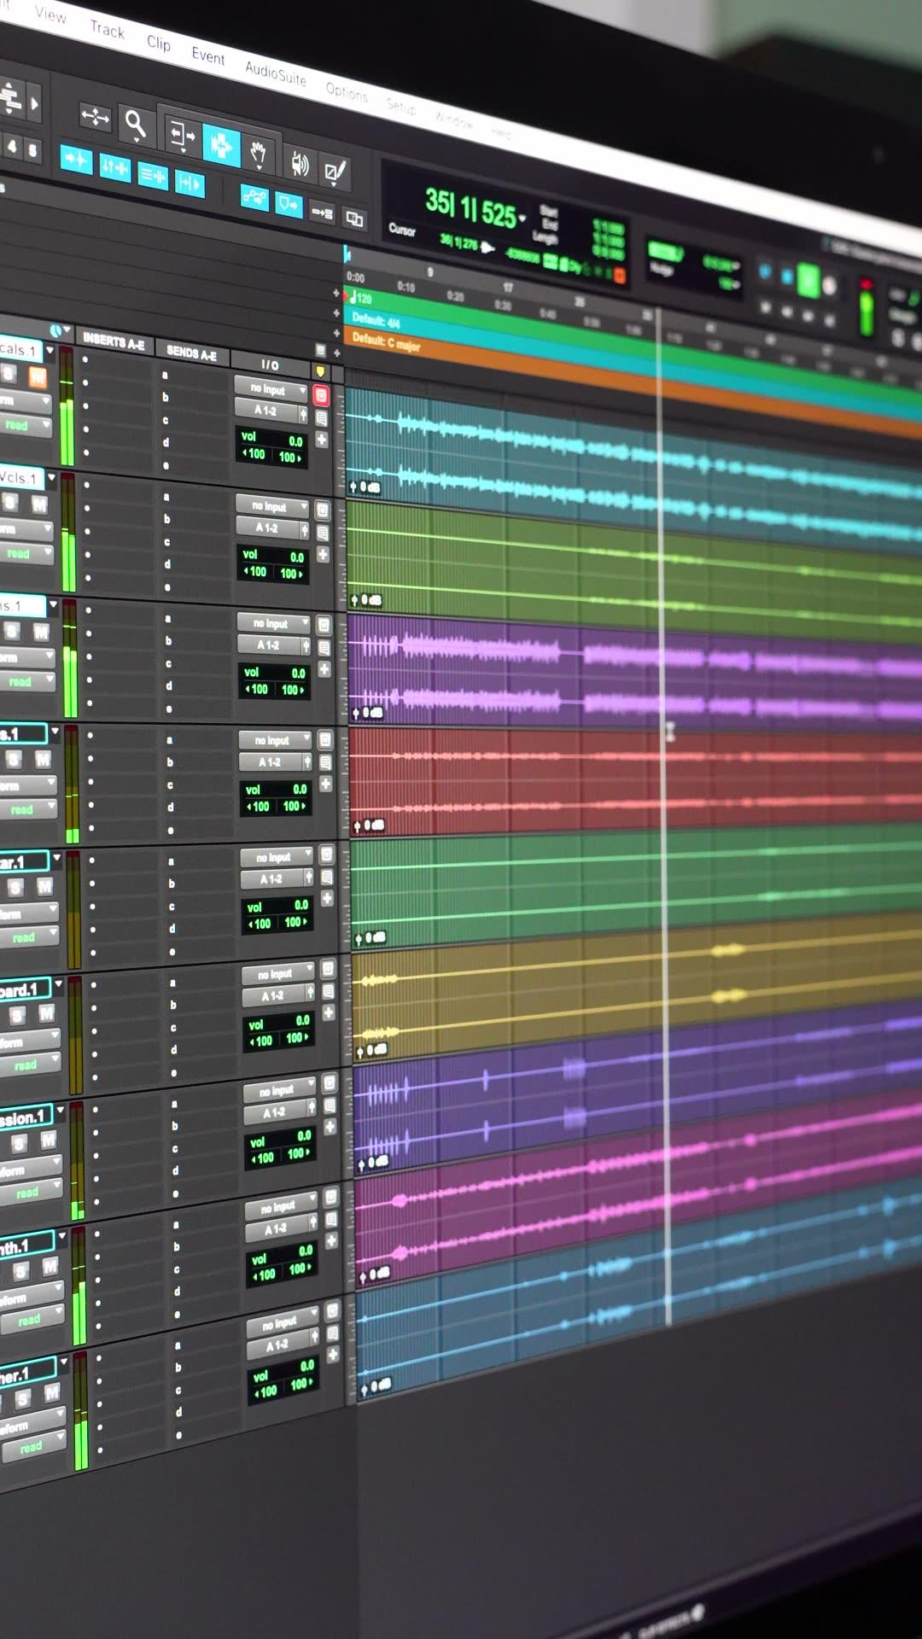
Task: Click the 120 tempo marker in the ruler
Action: tap(361, 299)
